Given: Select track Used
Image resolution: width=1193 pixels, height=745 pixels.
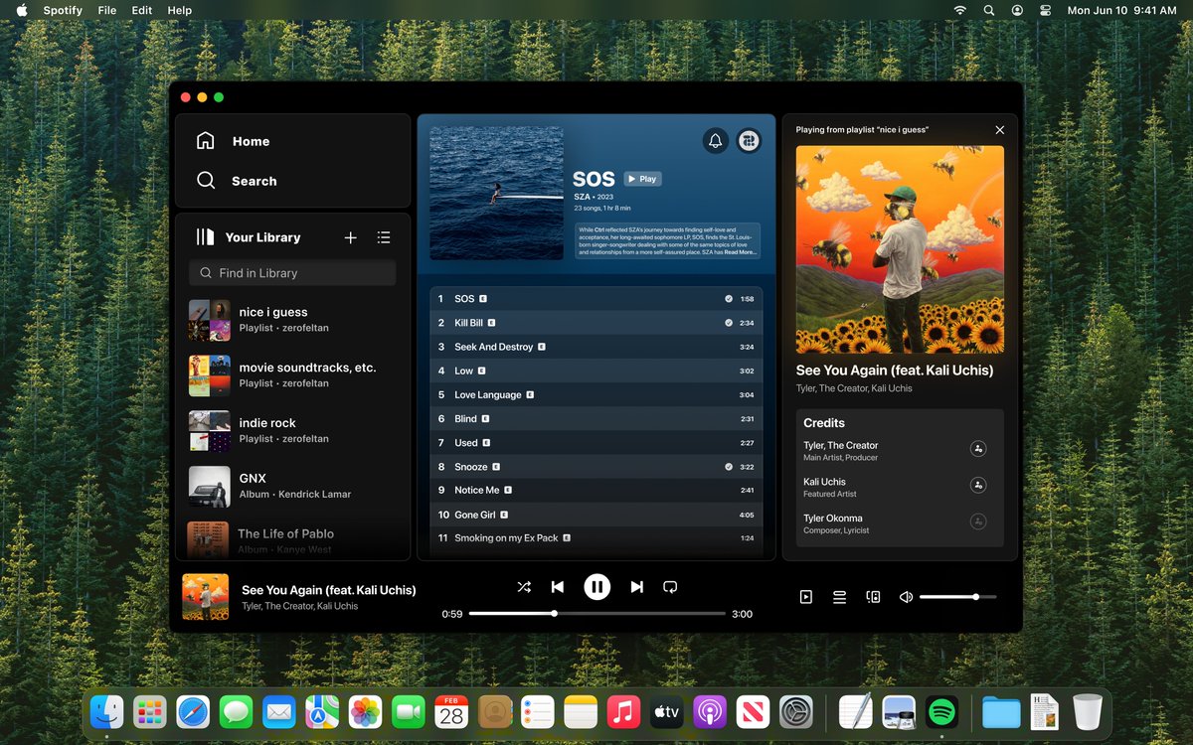Looking at the screenshot, I should (x=596, y=442).
